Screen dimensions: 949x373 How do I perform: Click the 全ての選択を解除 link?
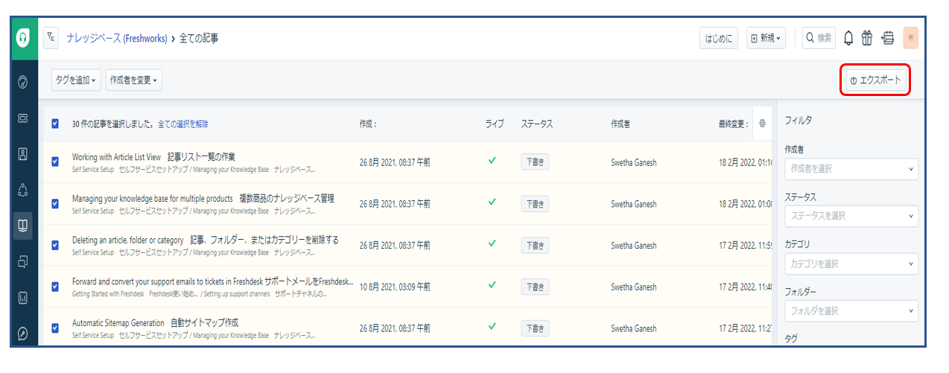[183, 124]
